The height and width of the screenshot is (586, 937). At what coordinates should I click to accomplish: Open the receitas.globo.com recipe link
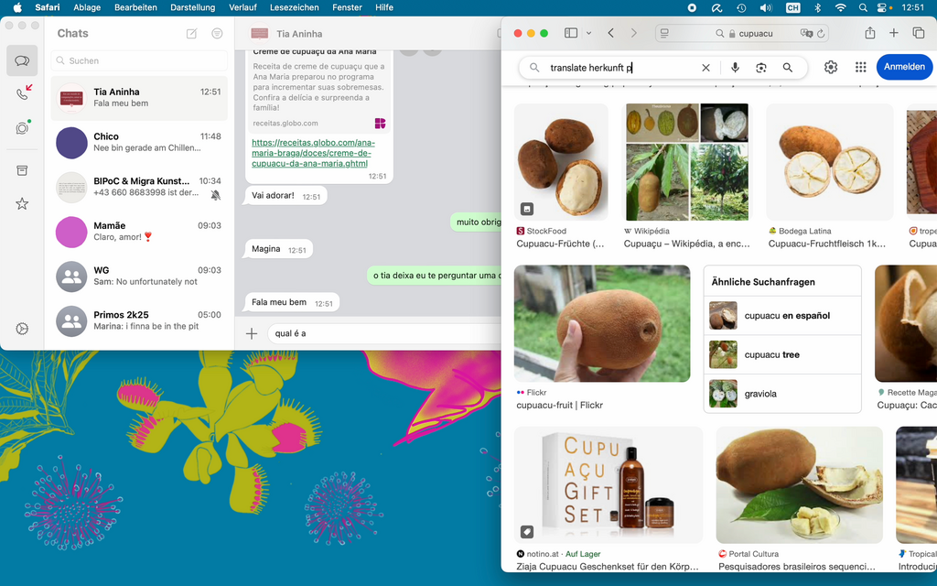coord(313,153)
